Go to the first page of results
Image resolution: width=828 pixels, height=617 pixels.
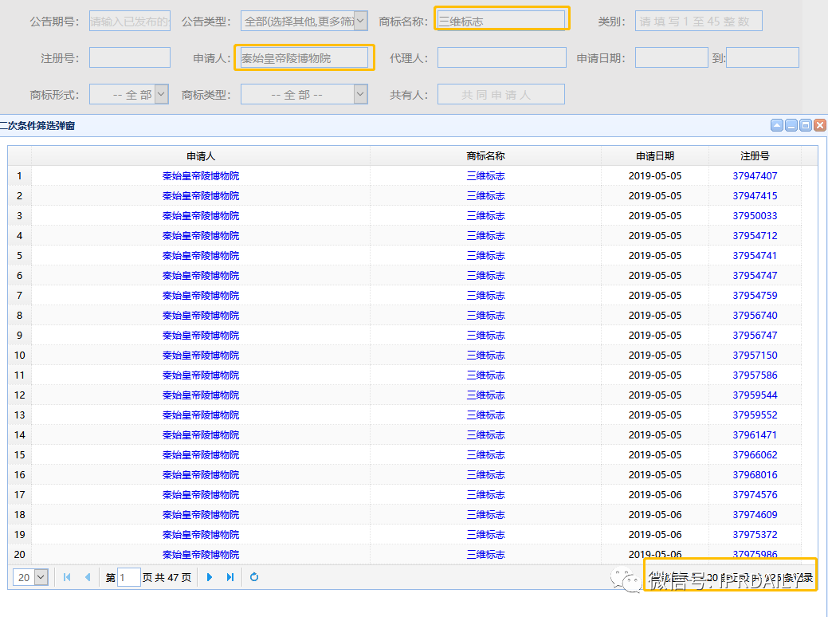click(67, 577)
